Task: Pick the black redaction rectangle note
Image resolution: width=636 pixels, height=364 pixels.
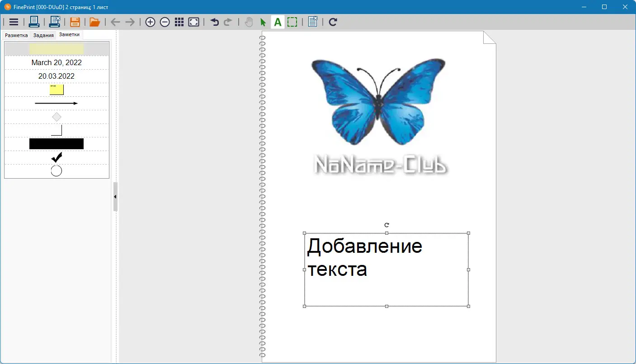Action: click(x=57, y=144)
